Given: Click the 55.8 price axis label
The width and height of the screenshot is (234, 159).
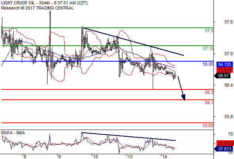Looking at the screenshot, I should point(228,116).
